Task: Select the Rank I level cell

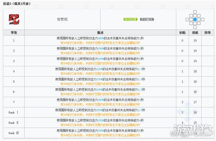Action: (x=14, y=112)
